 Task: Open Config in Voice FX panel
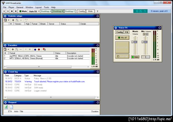(119, 32)
